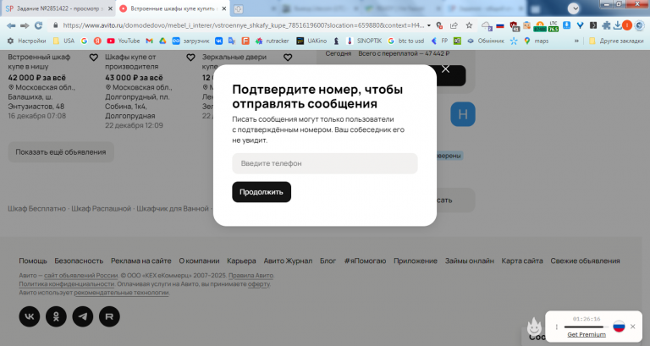Open Avito's Odnoklassniki social page
This screenshot has width=650, height=346.
pos(56,316)
